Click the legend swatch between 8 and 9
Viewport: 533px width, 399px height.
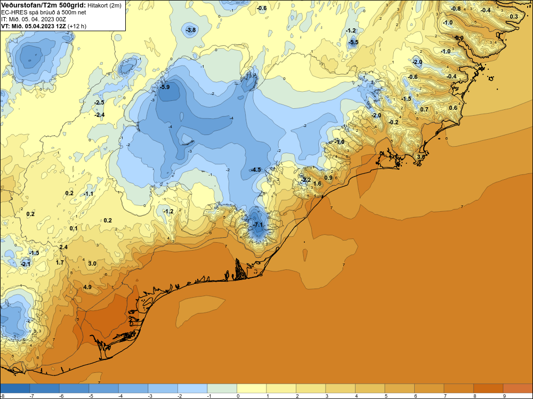488,388
